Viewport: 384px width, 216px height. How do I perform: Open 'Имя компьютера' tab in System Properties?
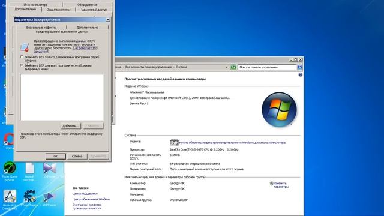click(x=35, y=5)
